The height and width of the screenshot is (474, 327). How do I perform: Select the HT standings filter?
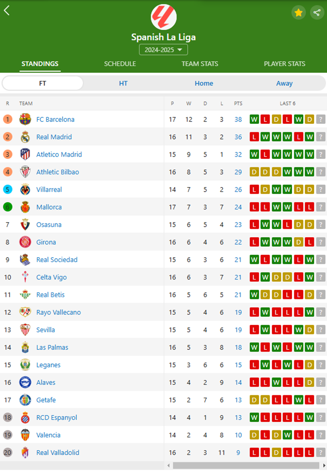[x=123, y=83]
